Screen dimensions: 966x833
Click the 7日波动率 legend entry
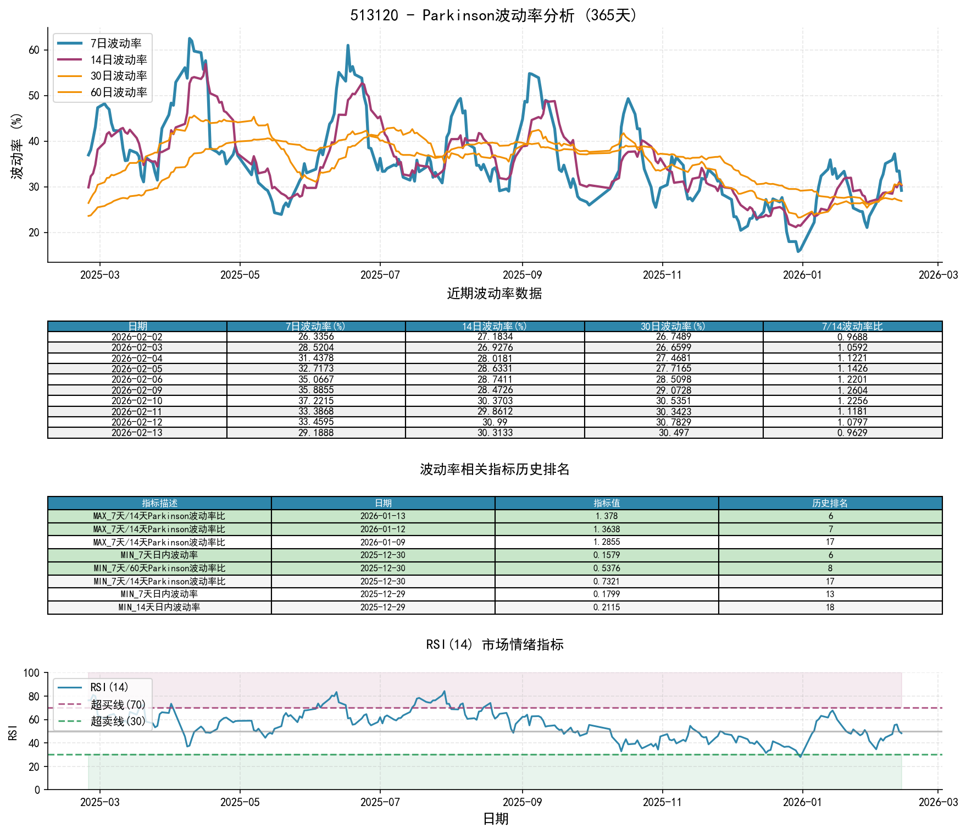[x=115, y=43]
